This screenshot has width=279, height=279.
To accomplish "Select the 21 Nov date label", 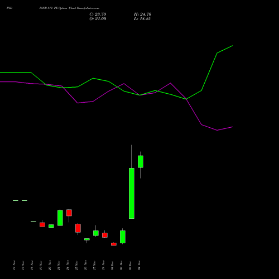I will [x=59, y=265].
